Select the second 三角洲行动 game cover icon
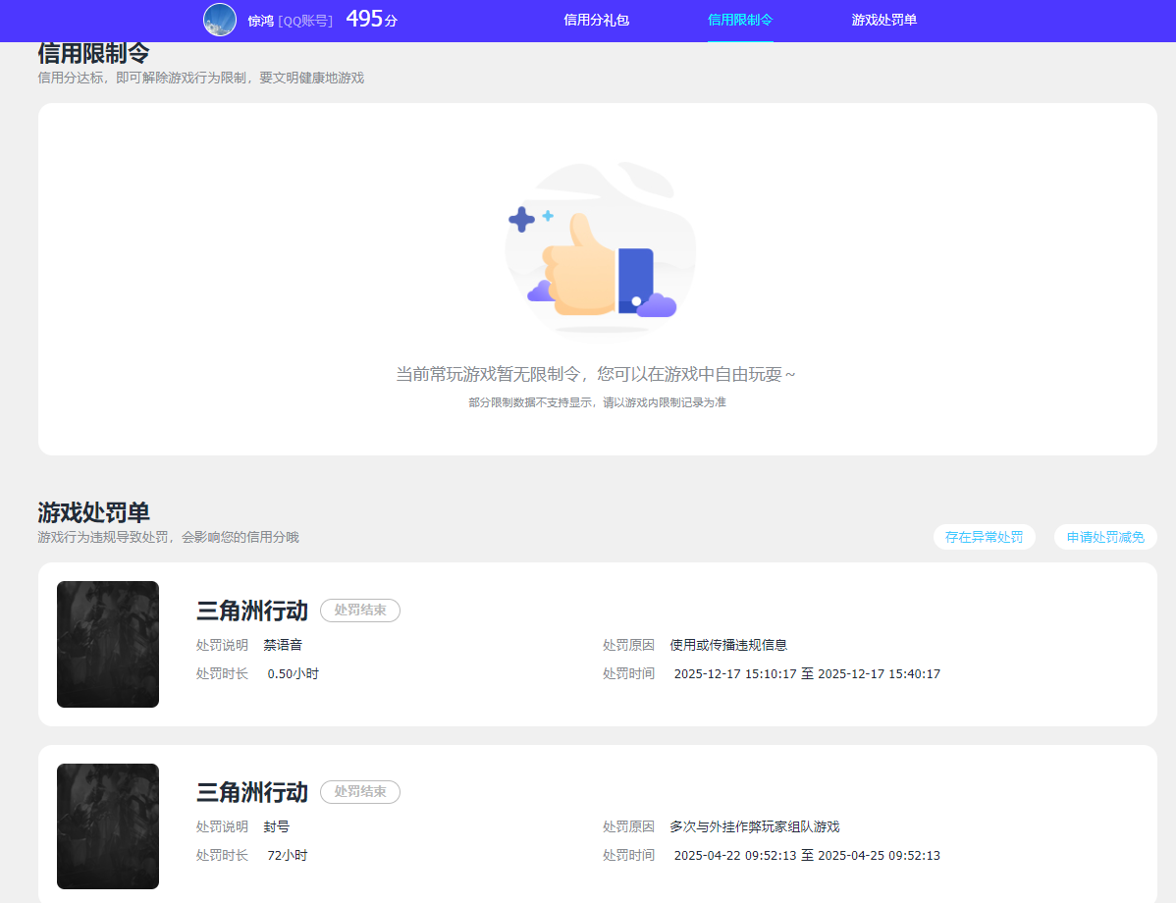Screen dimensions: 1176x903 click(x=107, y=825)
